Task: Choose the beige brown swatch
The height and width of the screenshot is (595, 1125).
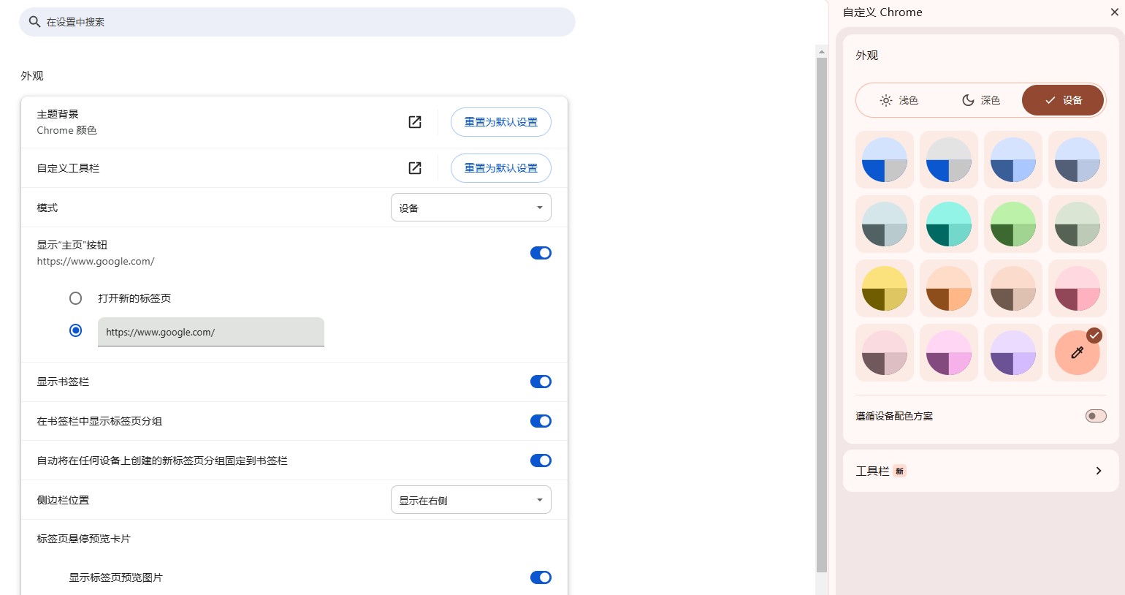Action: [1013, 289]
